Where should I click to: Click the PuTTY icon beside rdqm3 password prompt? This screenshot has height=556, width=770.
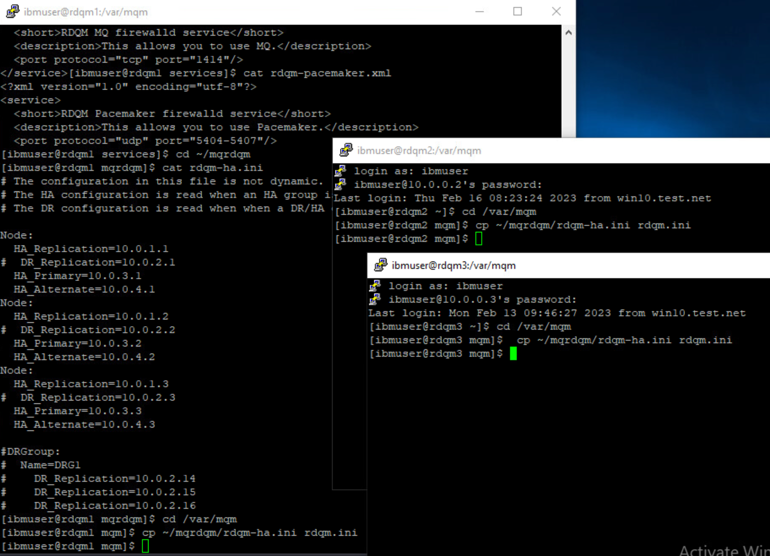click(375, 299)
